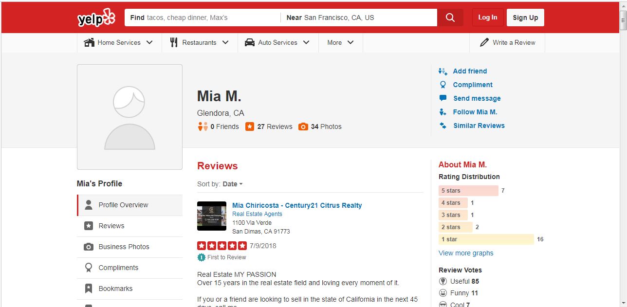The height and width of the screenshot is (307, 627).
Task: Open Mia Chiricosta - Century21 Citrus Realty link
Action: click(x=297, y=205)
